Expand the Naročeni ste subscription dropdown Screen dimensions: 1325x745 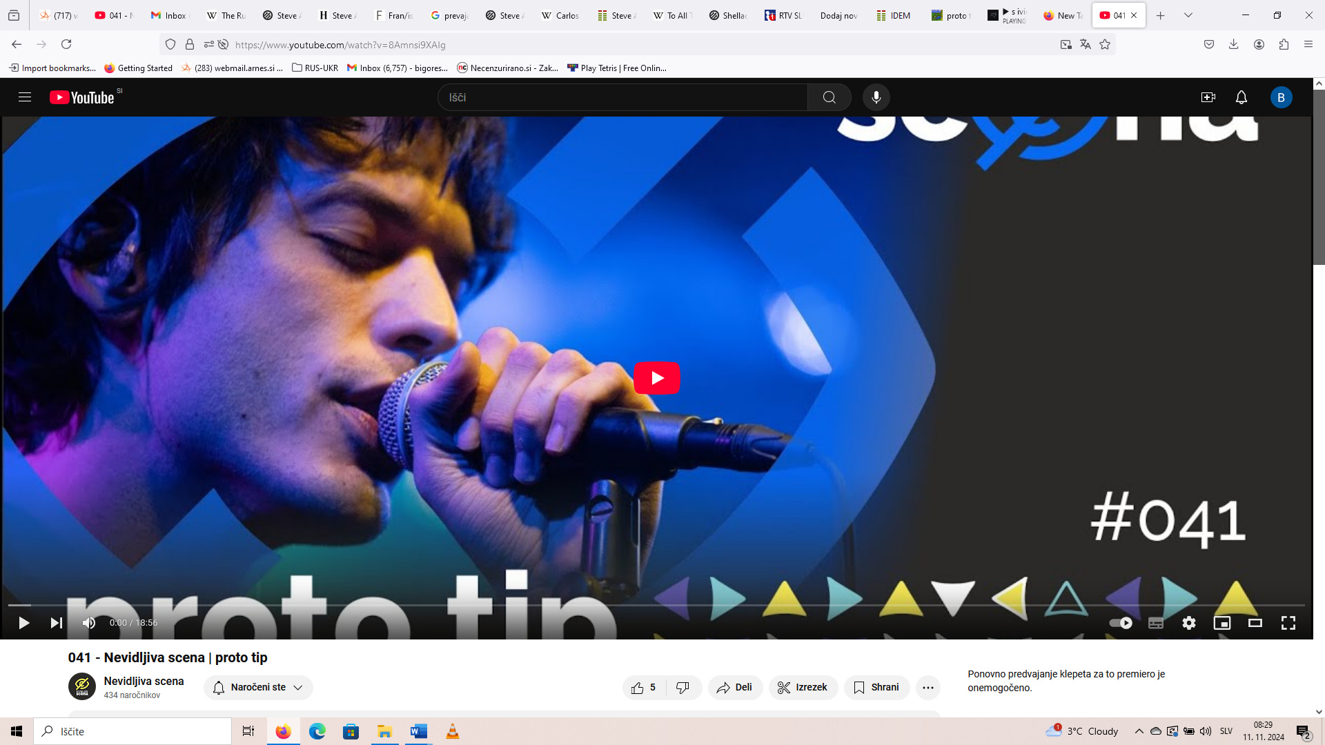pos(258,687)
